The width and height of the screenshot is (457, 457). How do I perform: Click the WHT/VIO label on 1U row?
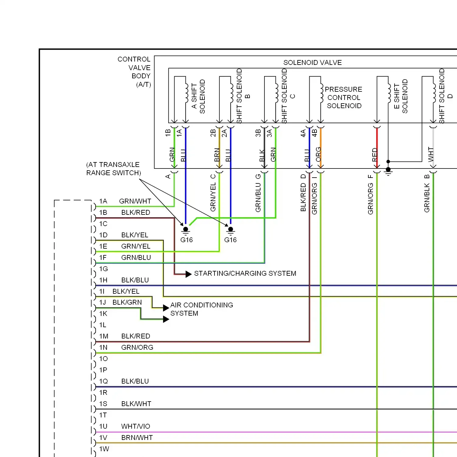(x=136, y=426)
